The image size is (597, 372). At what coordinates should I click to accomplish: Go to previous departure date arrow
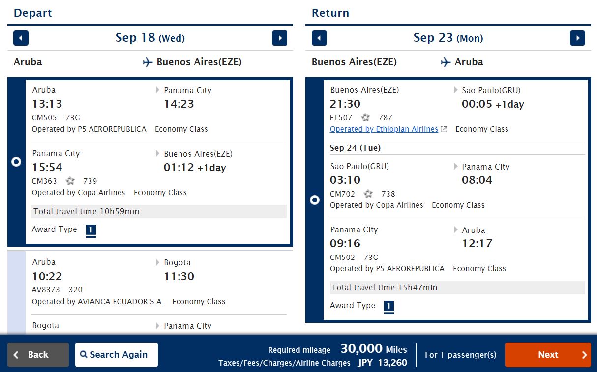click(x=21, y=38)
